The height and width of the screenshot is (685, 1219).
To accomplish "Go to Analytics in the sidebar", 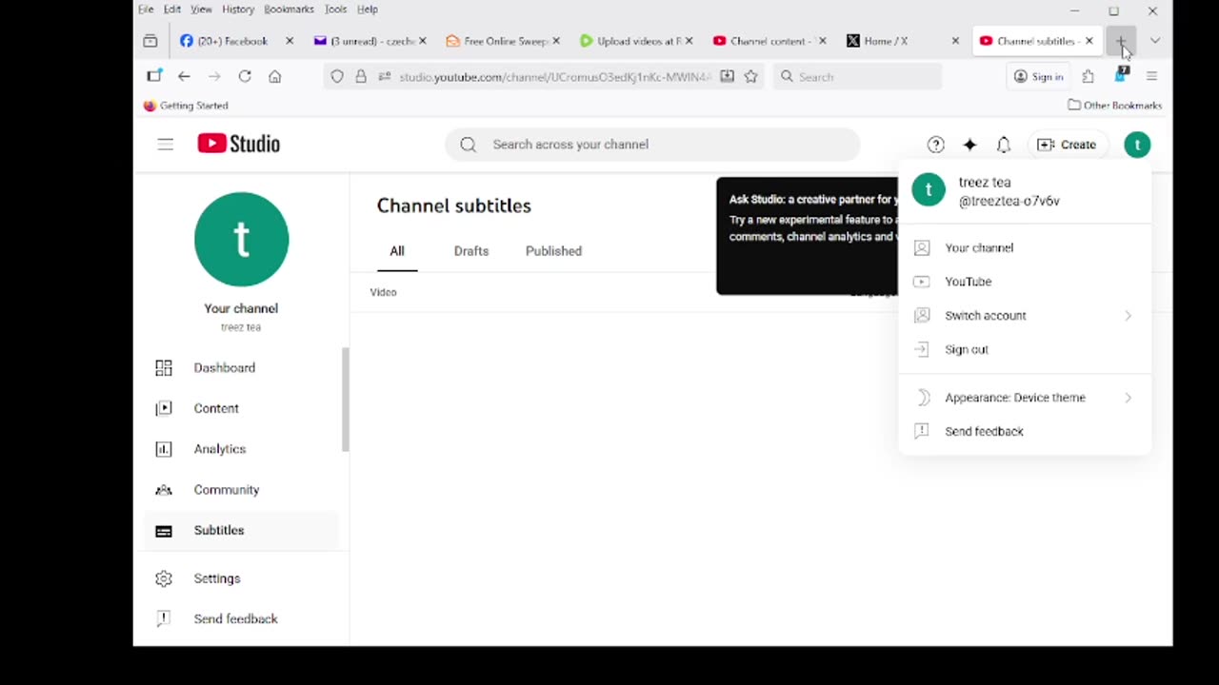I will [x=219, y=449].
